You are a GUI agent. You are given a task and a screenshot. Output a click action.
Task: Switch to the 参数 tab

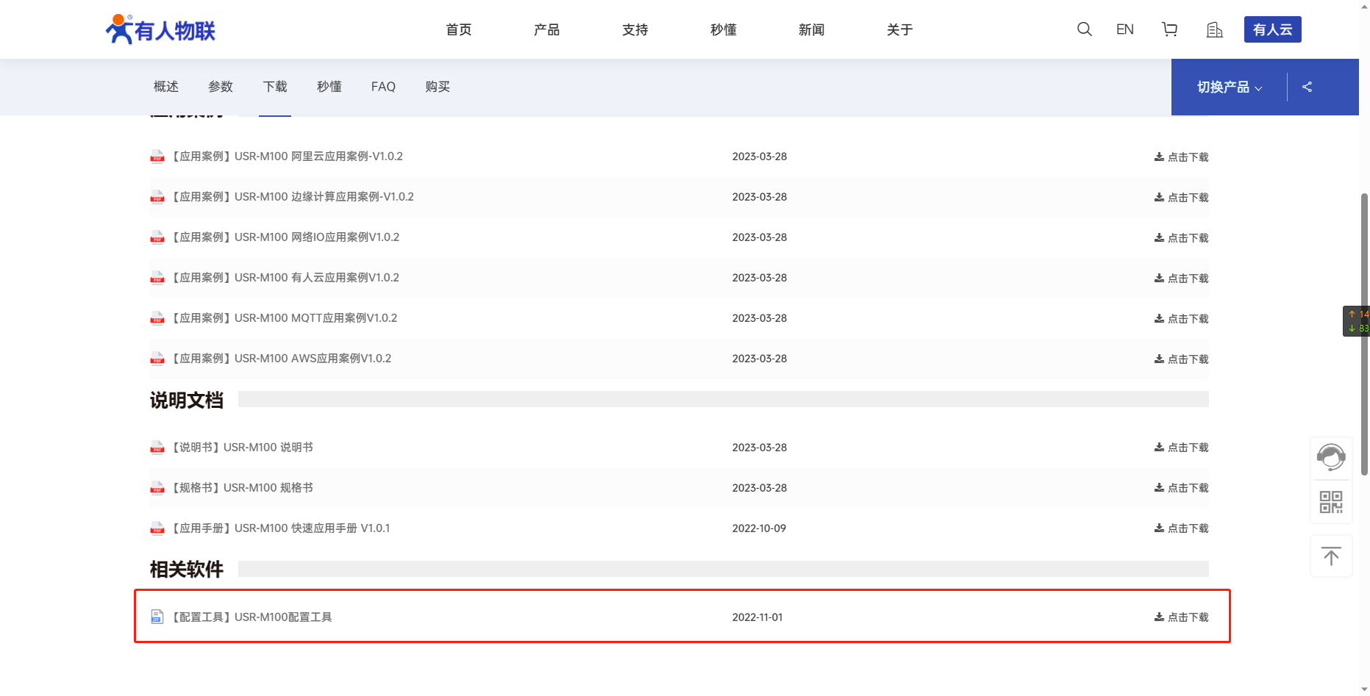[x=221, y=87]
